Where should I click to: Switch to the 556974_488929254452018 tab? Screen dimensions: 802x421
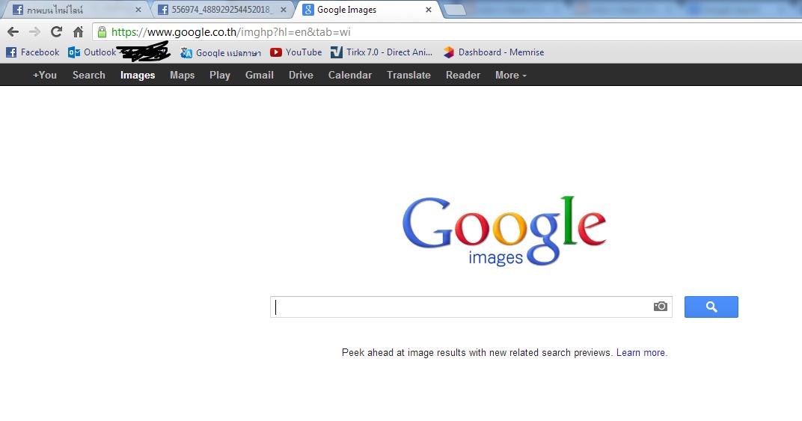pos(222,10)
